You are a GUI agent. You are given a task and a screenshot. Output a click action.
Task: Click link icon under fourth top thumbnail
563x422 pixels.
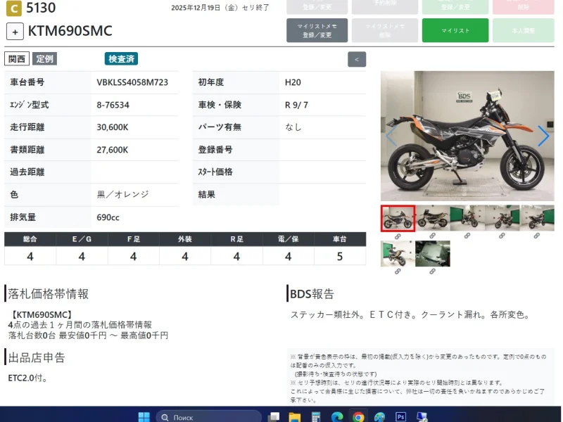pyautogui.click(x=502, y=236)
